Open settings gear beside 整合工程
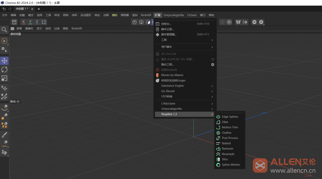The height and width of the screenshot is (179, 322). pyautogui.click(x=213, y=65)
